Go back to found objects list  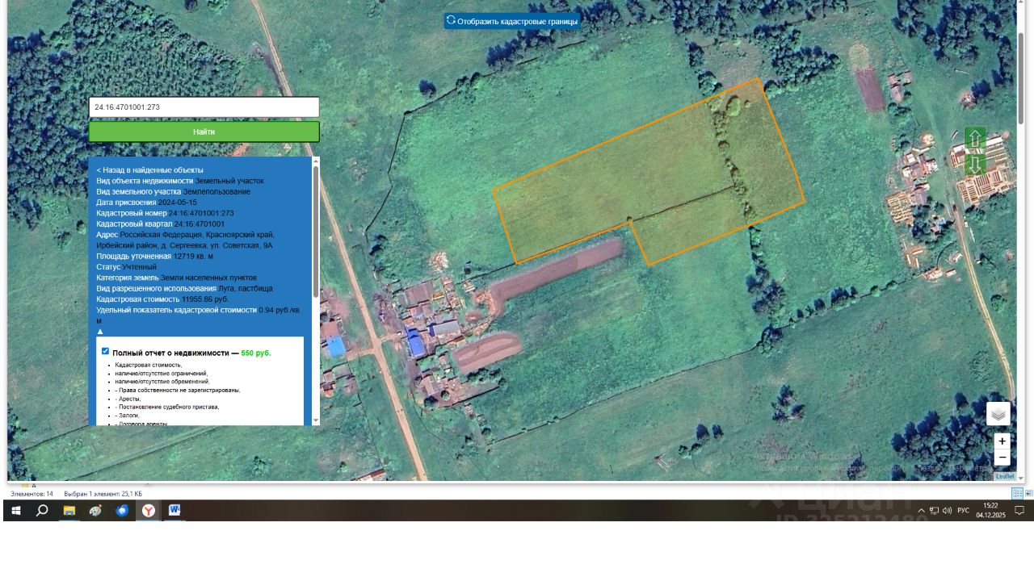(x=149, y=170)
